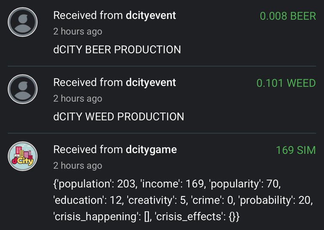Viewport: 324px width, 230px height.
Task: Select the 0.008 BEER amount
Action: (288, 16)
